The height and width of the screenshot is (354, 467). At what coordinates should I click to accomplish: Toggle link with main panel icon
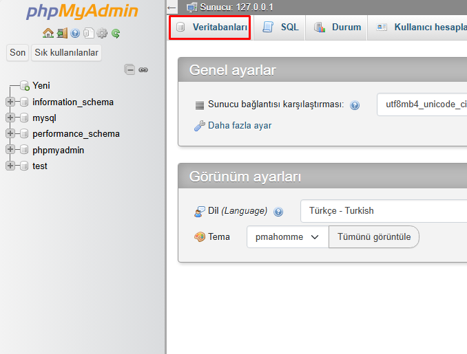point(143,70)
